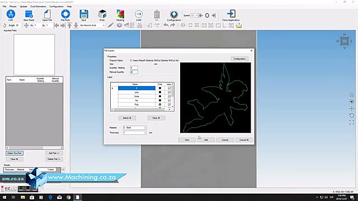Click the view cube TOP face

tap(345, 41)
